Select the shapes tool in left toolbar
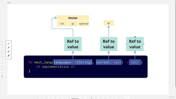The height and width of the screenshot is (99, 176). coord(2,54)
